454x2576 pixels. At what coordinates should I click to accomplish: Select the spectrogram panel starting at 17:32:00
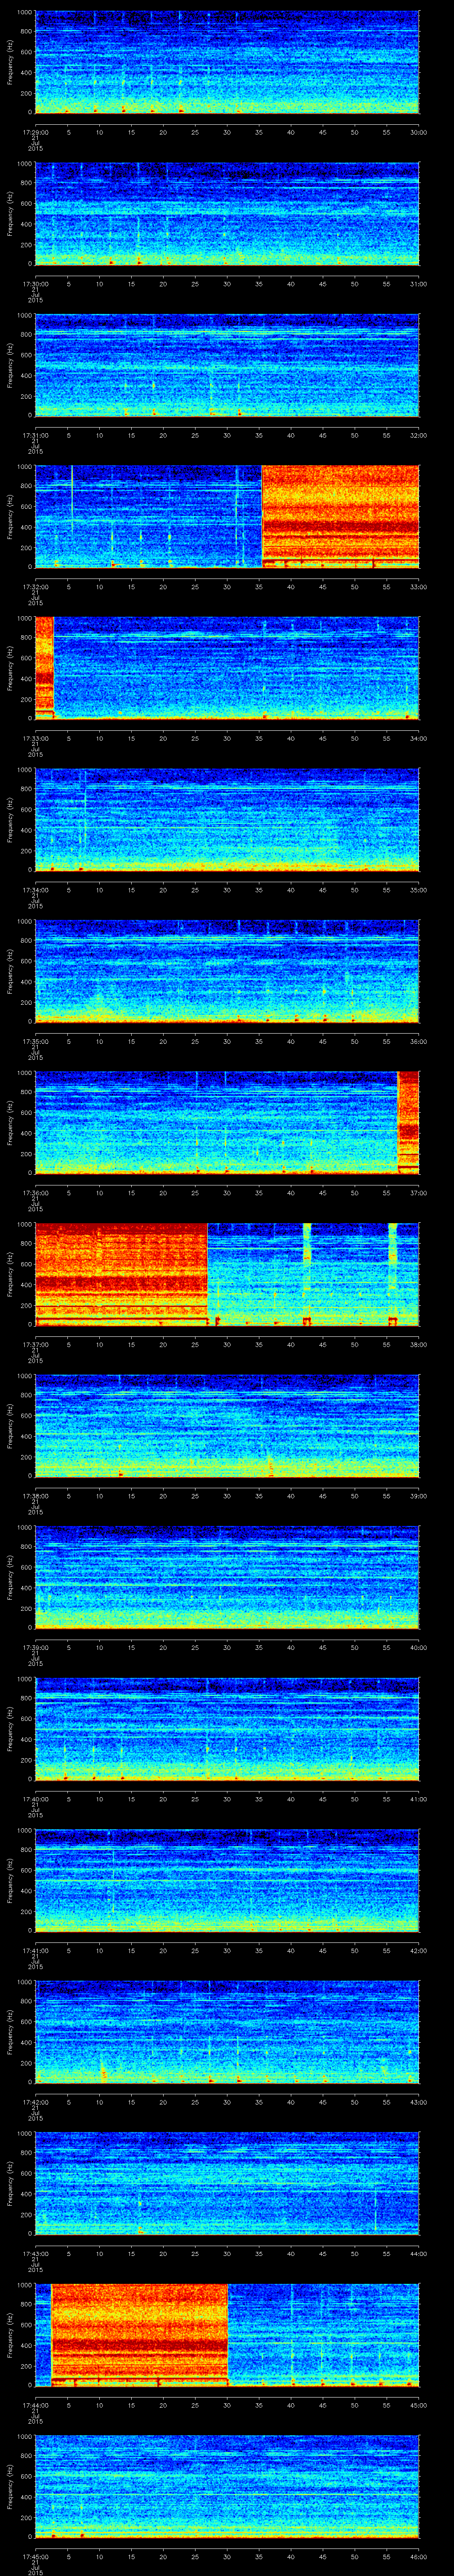(227, 517)
